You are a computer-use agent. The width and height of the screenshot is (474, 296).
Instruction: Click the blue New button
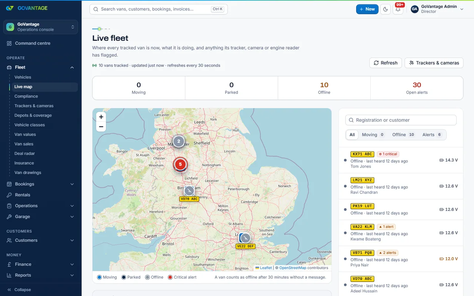[367, 9]
